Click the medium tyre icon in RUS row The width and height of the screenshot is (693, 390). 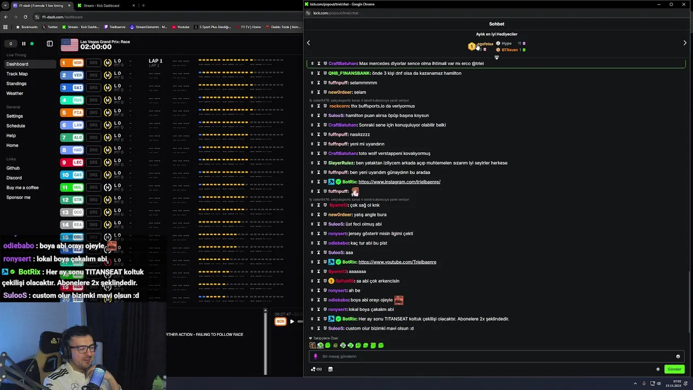coord(108,100)
